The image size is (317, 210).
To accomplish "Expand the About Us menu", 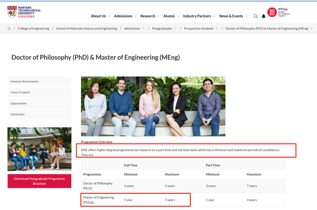I will point(100,16).
